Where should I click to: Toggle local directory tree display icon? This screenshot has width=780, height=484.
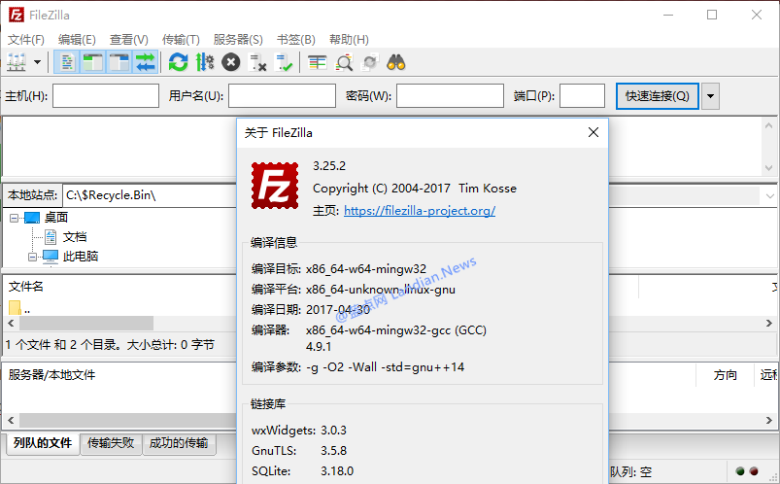[92, 62]
